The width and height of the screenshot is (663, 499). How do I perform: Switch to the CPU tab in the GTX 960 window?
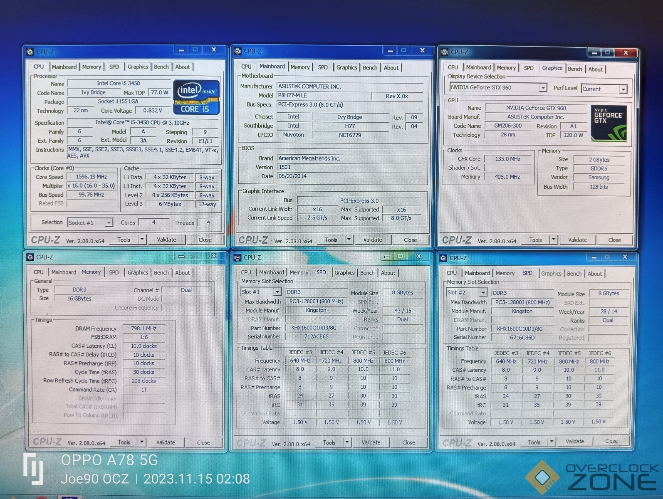pyautogui.click(x=453, y=67)
